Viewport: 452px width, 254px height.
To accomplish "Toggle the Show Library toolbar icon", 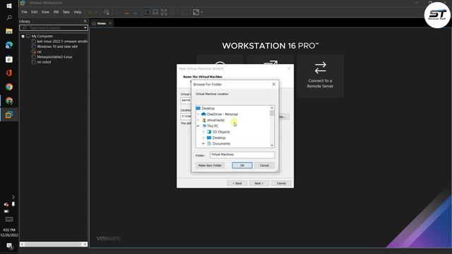I will click(x=147, y=12).
